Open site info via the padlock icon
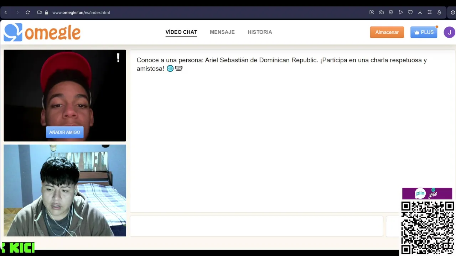This screenshot has height=256, width=456. coord(46,12)
